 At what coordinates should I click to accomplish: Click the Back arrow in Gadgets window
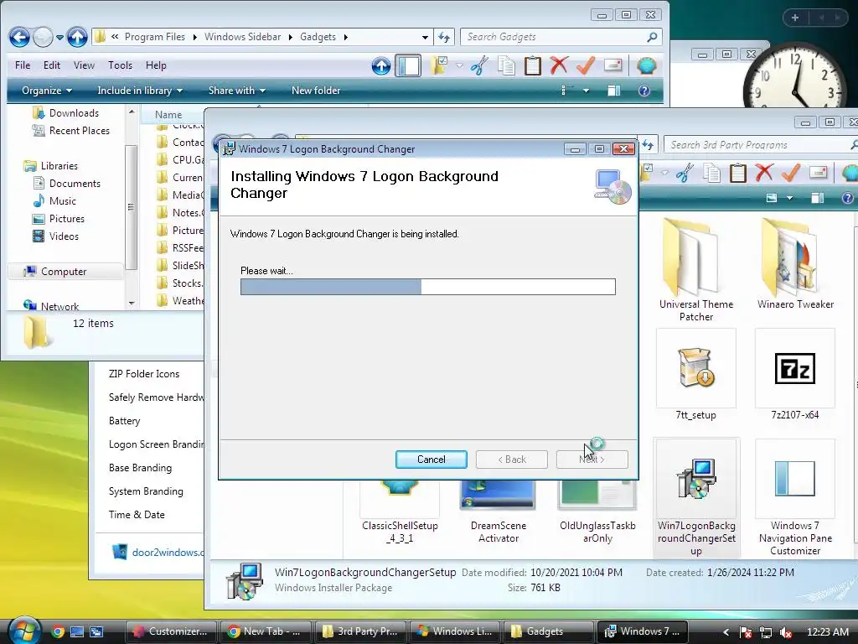coord(20,37)
